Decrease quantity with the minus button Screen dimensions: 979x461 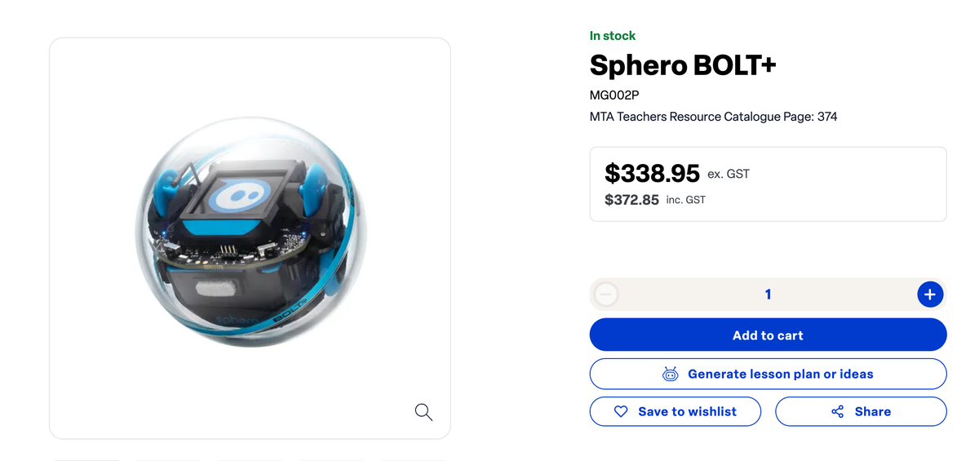click(606, 295)
